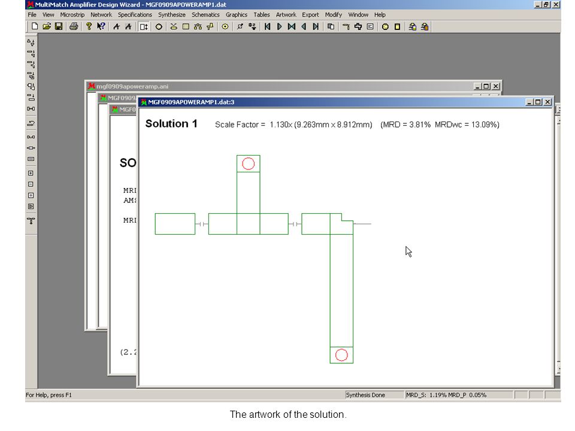Viewport: 575px width, 431px height.
Task: Click the bottom red circle via in artwork
Action: [x=341, y=355]
